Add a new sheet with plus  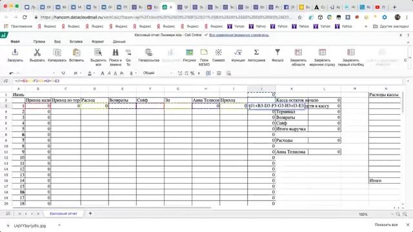90,213
